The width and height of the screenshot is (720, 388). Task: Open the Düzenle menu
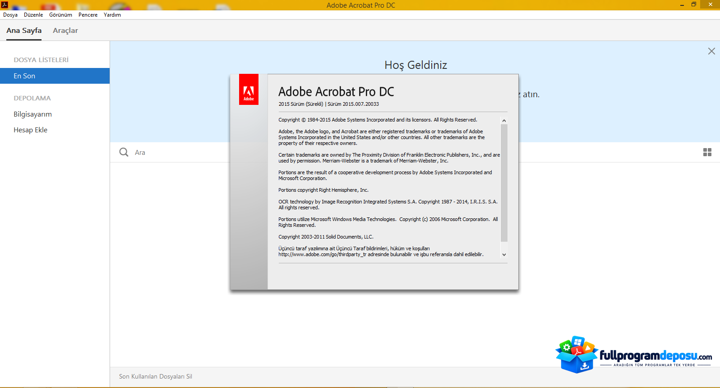click(33, 15)
